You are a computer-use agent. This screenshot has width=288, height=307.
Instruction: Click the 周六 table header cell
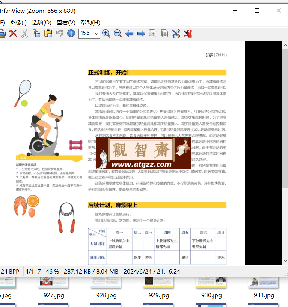click(203, 232)
